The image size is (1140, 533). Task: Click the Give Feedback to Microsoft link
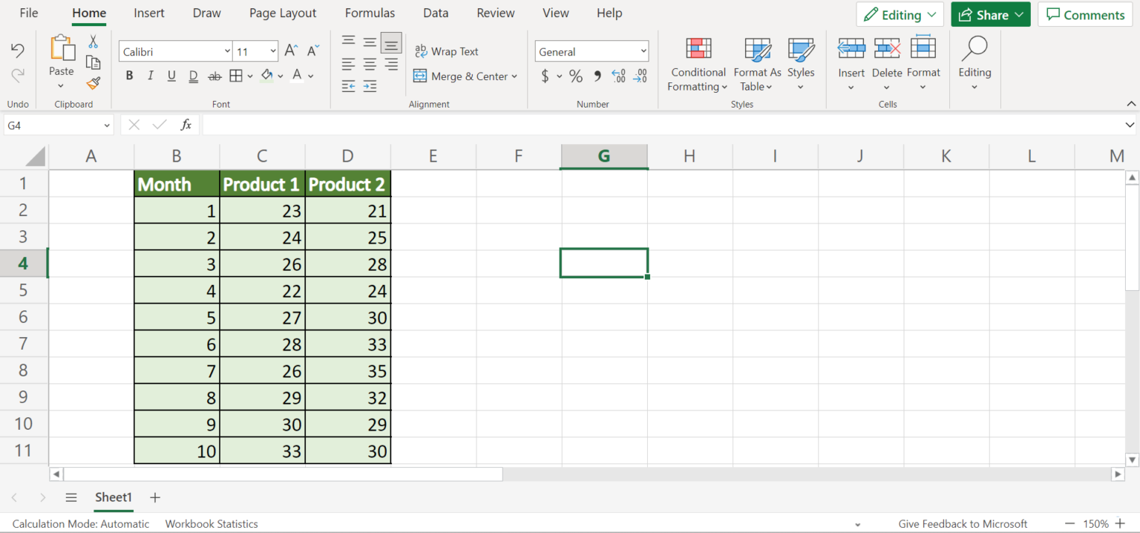point(963,523)
